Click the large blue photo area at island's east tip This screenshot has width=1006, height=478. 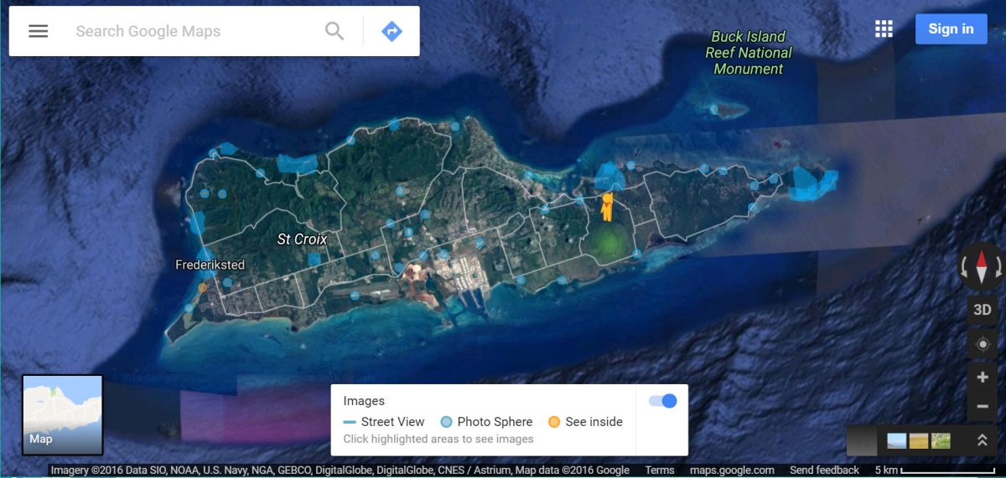click(x=812, y=184)
